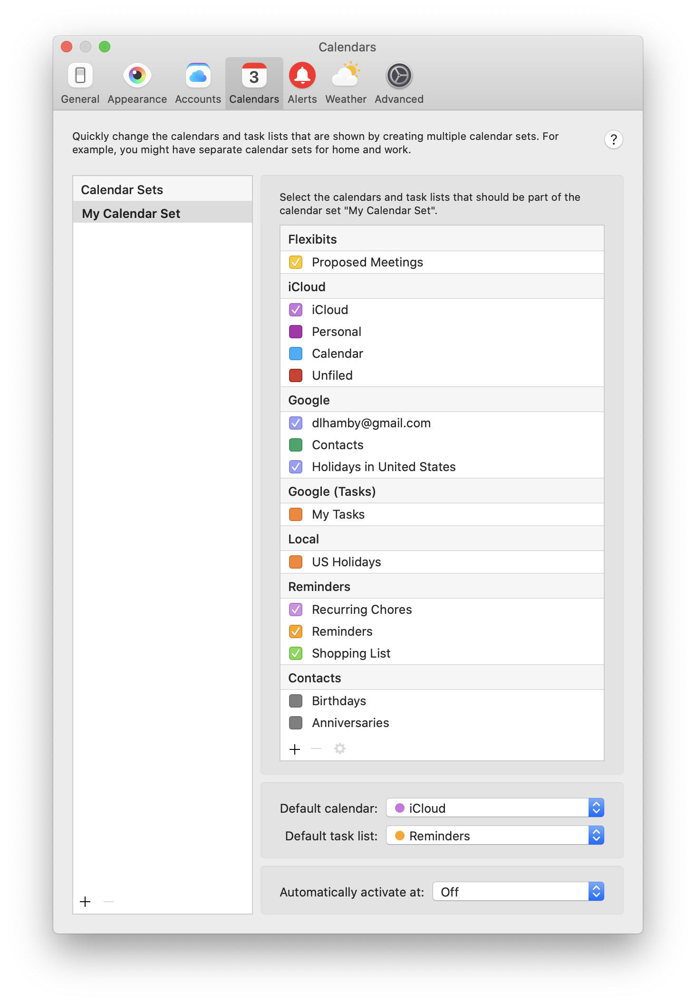
Task: Toggle the red Unfiled calendar swatch
Action: [296, 375]
